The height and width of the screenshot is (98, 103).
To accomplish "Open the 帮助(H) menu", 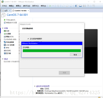I will coord(43,6).
